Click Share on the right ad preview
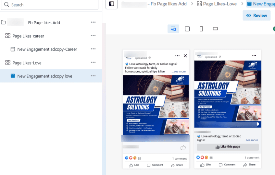 [249, 165]
